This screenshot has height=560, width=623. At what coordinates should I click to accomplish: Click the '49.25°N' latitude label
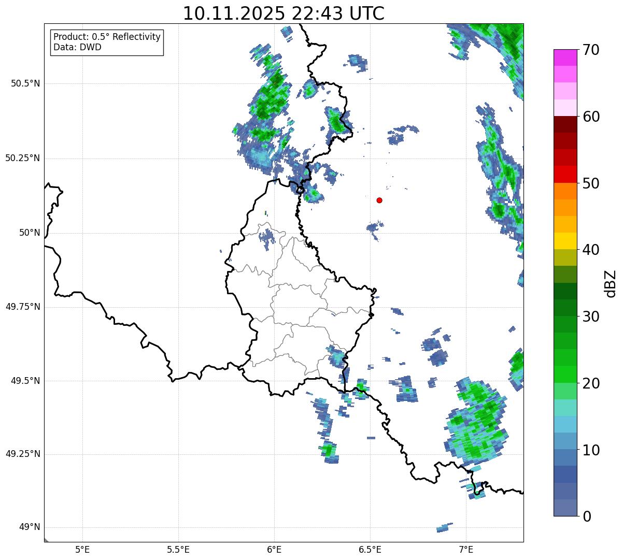coord(22,454)
